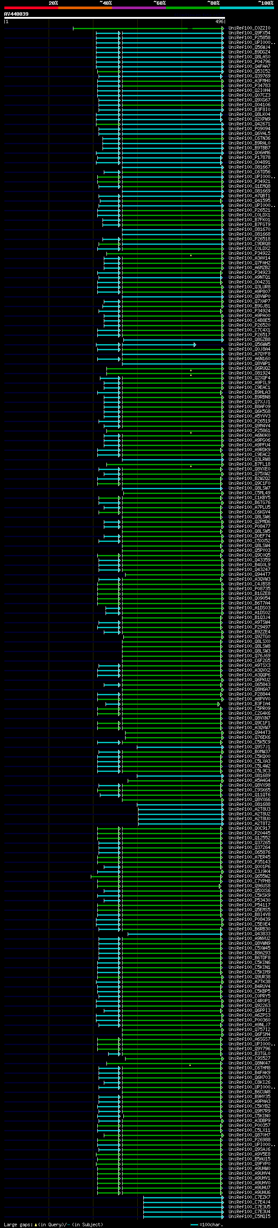This screenshot has width=278, height=1228.
Task: Open hit UniRef100_B9DGZ4
Action: pyautogui.click(x=249, y=52)
